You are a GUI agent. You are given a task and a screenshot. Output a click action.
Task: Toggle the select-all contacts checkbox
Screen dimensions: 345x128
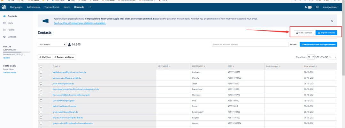point(41,66)
